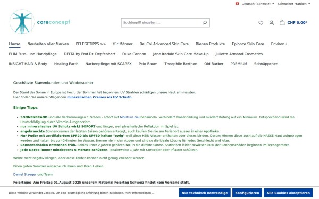The height and width of the screenshot is (199, 319).
Task: Open Bienen Produkte category
Action: tap(210, 44)
